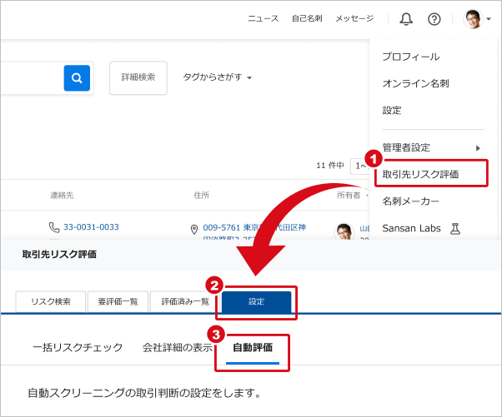502x417 pixels.
Task: Click the 詳細検索 button
Action: [x=138, y=77]
